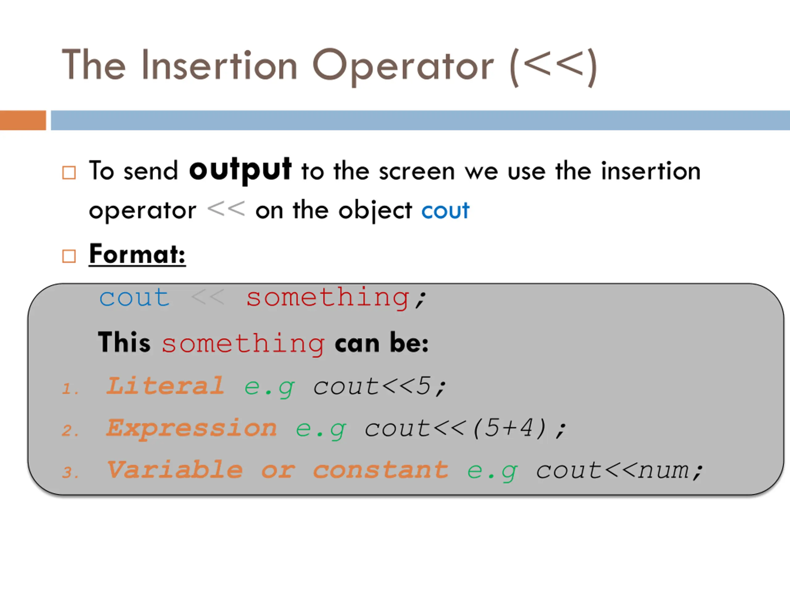Click the square bullet before 'To send output'
This screenshot has width=790, height=592.
tap(69, 173)
